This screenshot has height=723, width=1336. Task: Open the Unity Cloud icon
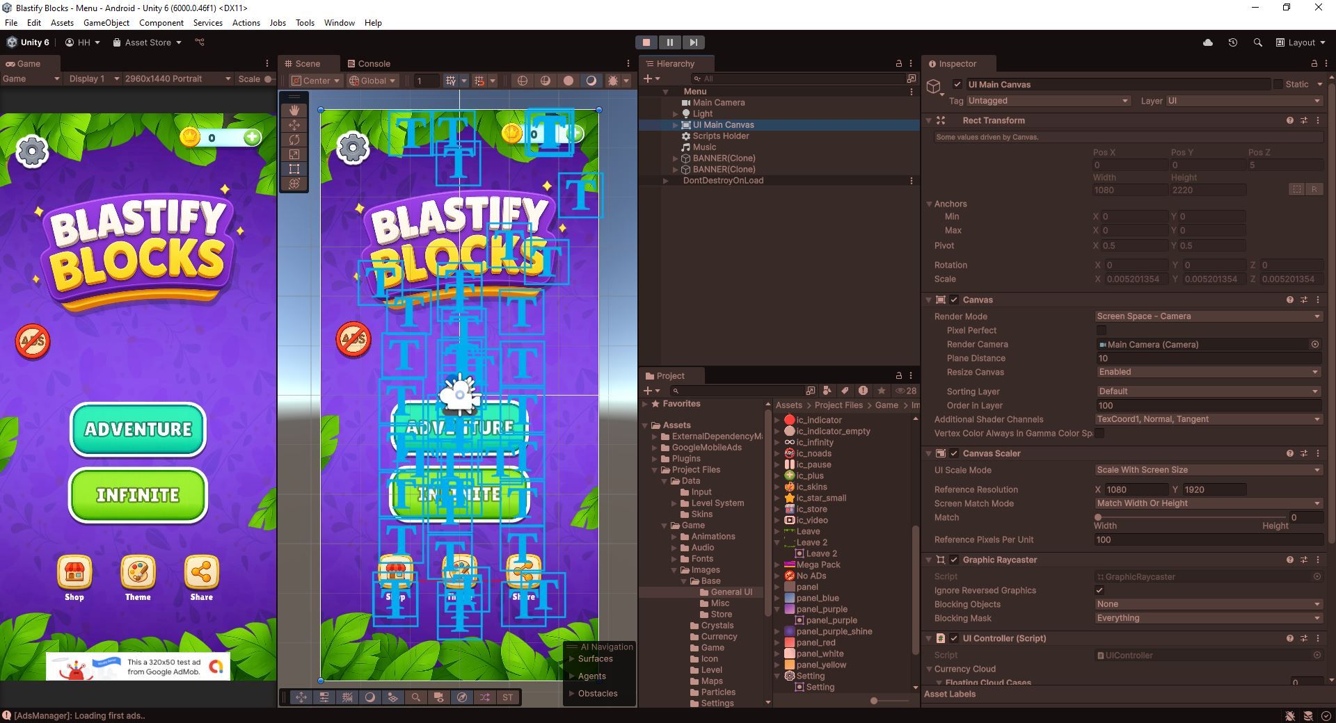point(1208,42)
